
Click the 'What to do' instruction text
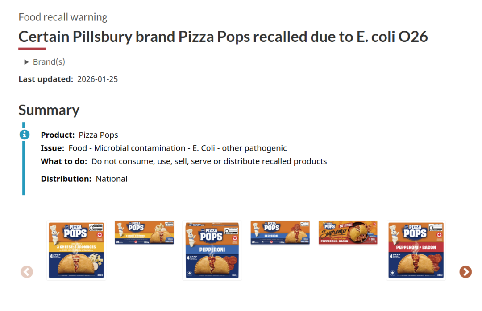coord(209,161)
